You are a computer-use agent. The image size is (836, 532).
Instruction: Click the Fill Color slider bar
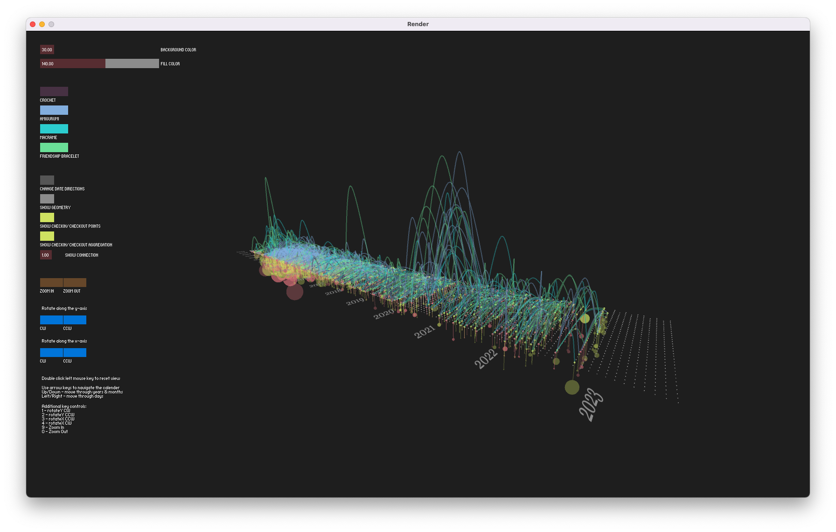pos(99,63)
